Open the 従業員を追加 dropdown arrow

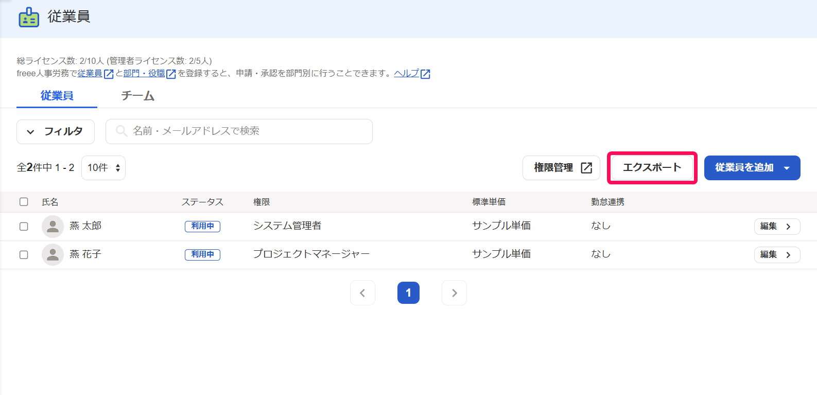[x=787, y=168]
